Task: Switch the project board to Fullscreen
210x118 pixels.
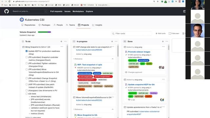Action: 174,33
